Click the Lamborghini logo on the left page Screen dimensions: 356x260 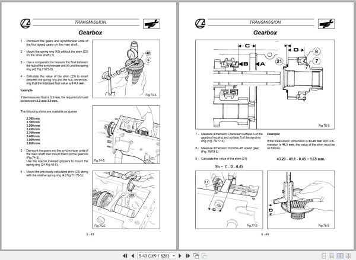click(25, 23)
